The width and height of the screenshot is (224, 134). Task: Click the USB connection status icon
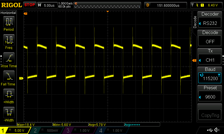(x=210, y=130)
